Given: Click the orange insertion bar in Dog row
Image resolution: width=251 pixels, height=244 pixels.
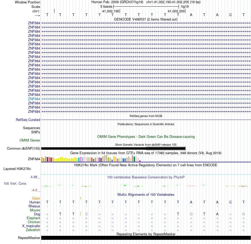Looking at the screenshot, I should tap(80, 214).
